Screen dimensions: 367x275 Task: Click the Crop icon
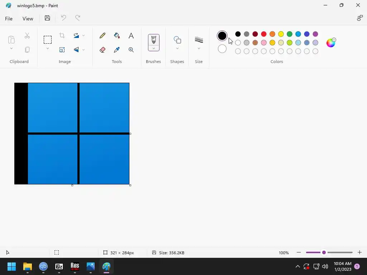(62, 35)
